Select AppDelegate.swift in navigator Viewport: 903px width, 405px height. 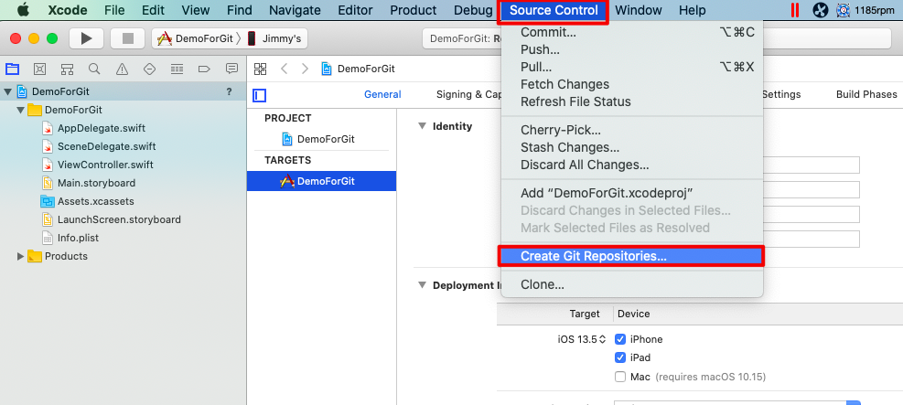[x=101, y=128]
